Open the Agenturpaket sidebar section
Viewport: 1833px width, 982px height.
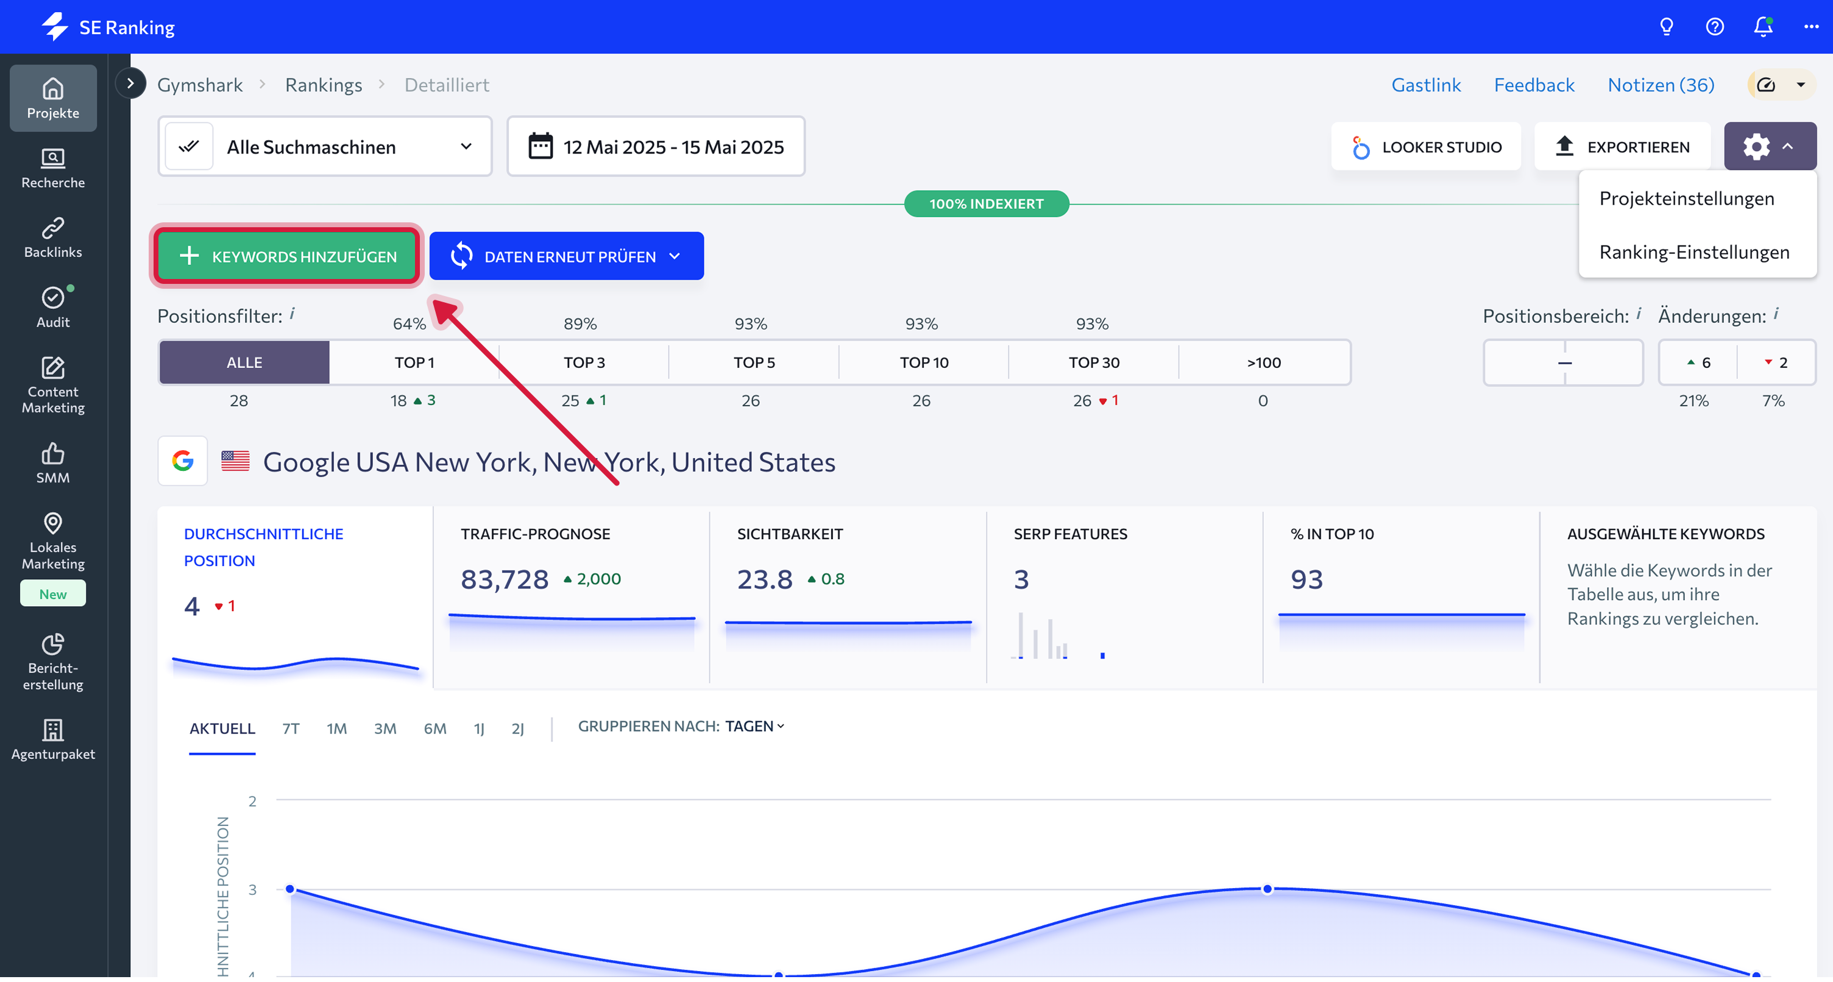coord(52,740)
